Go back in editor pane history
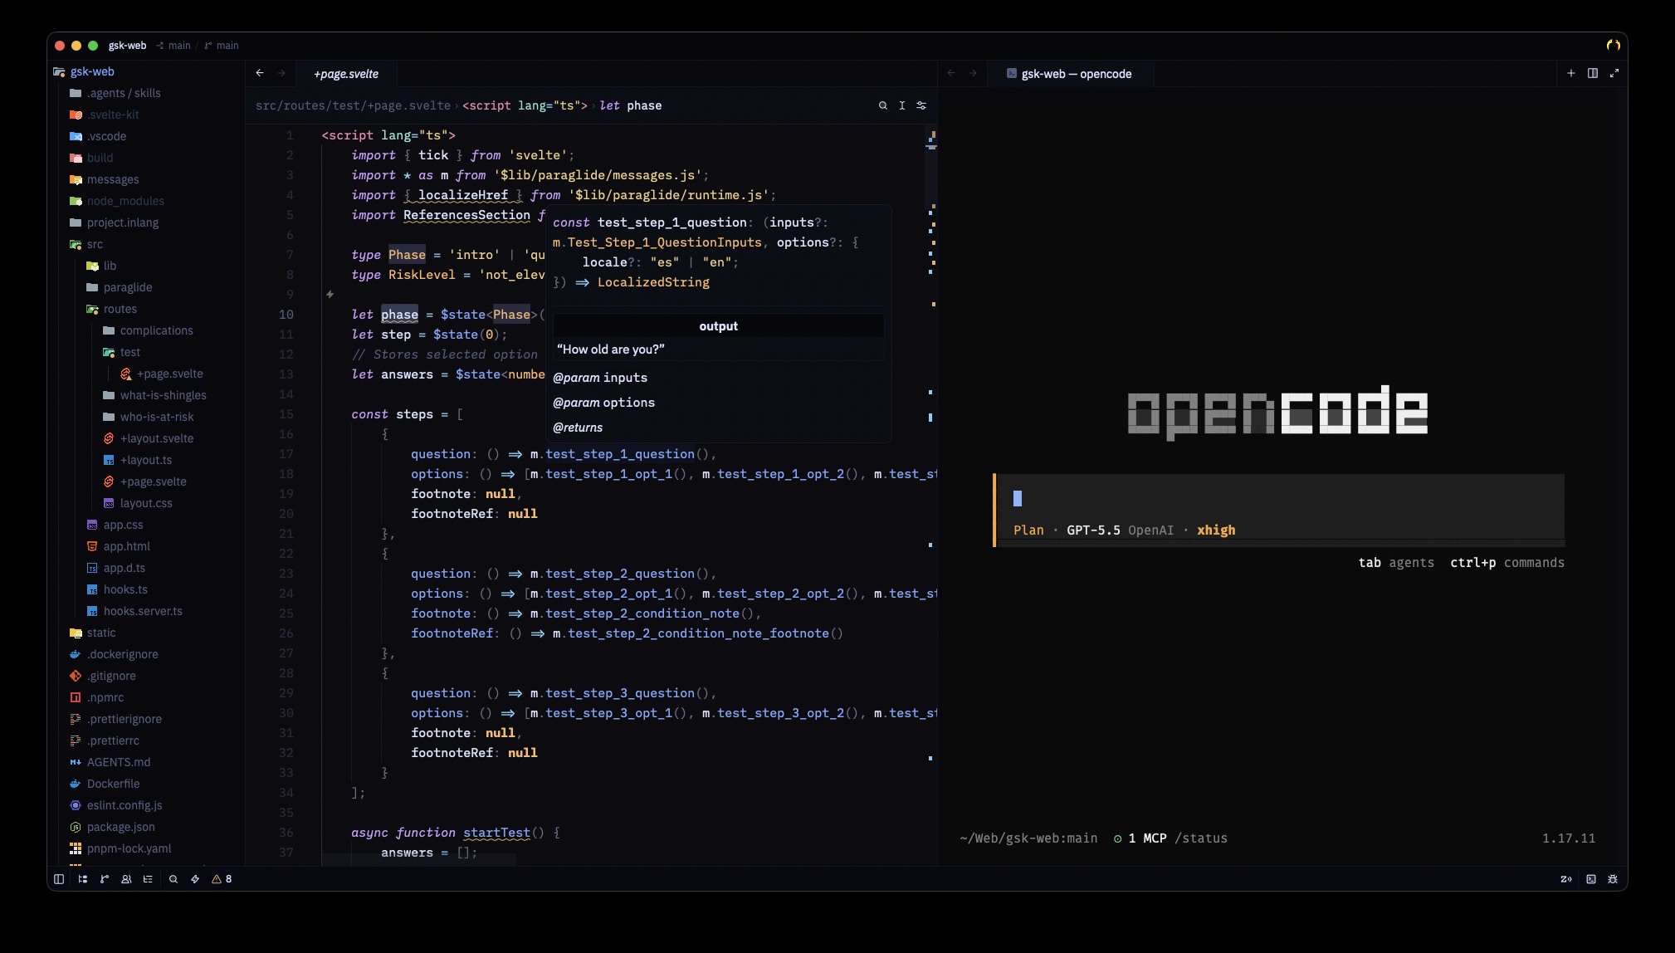Screen dimensions: 1675x953 tap(260, 73)
